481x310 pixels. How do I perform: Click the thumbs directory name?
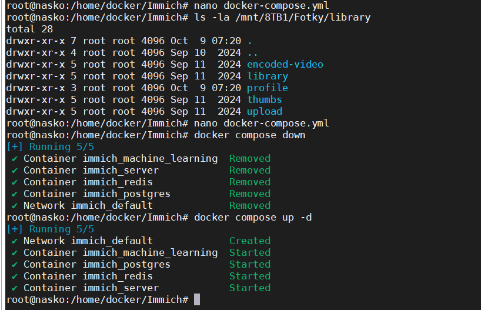(265, 99)
